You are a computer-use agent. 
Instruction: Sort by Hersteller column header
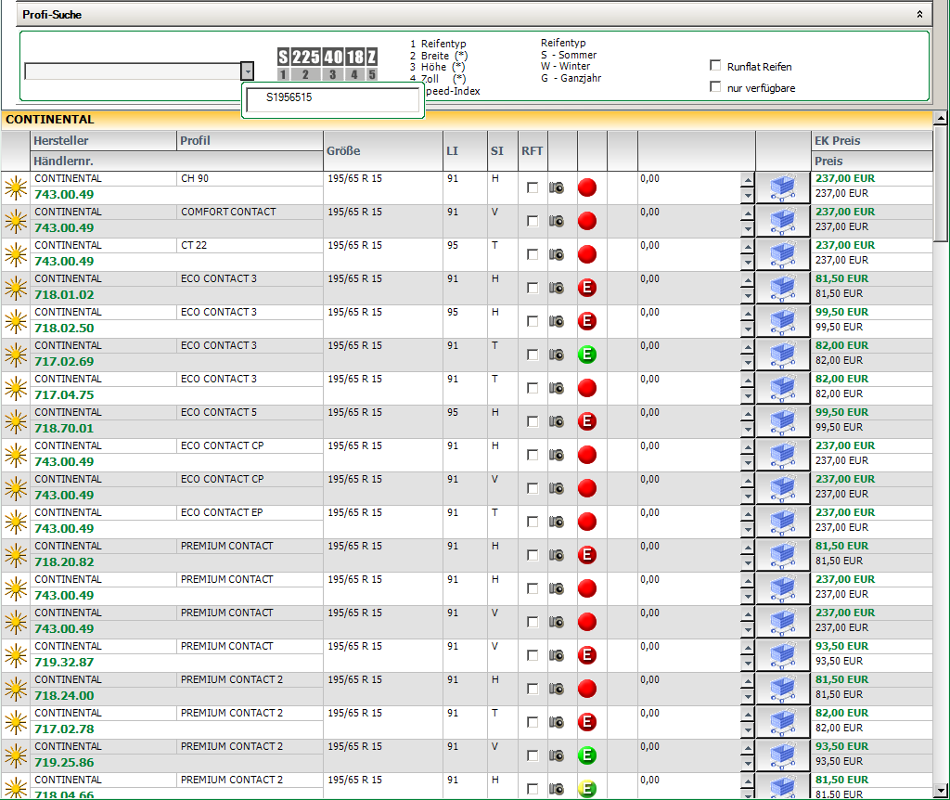coord(103,141)
